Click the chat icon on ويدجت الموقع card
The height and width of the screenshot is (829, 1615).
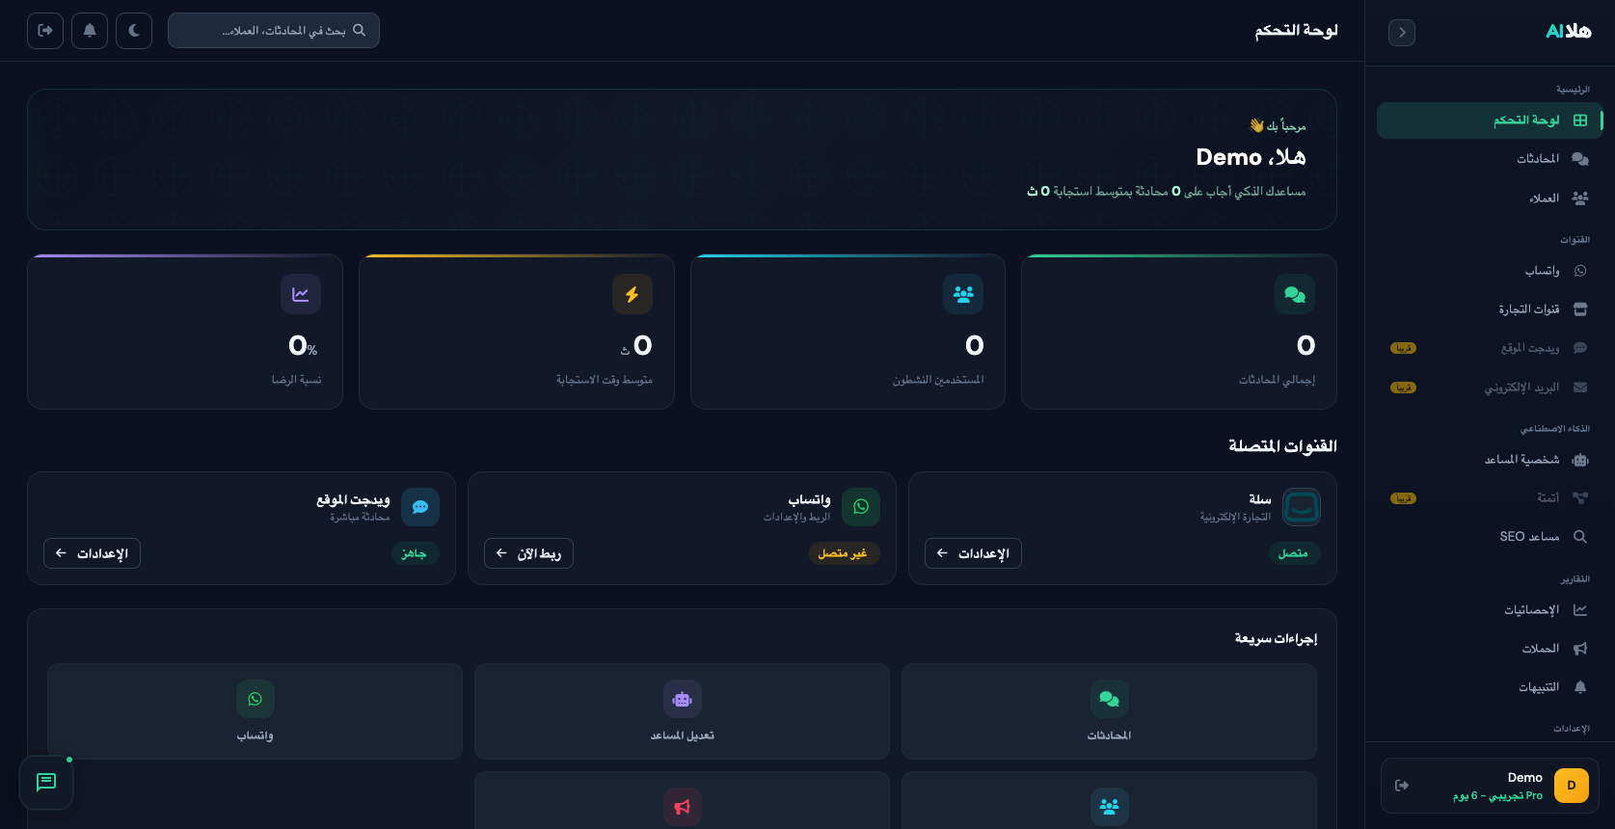click(x=420, y=507)
